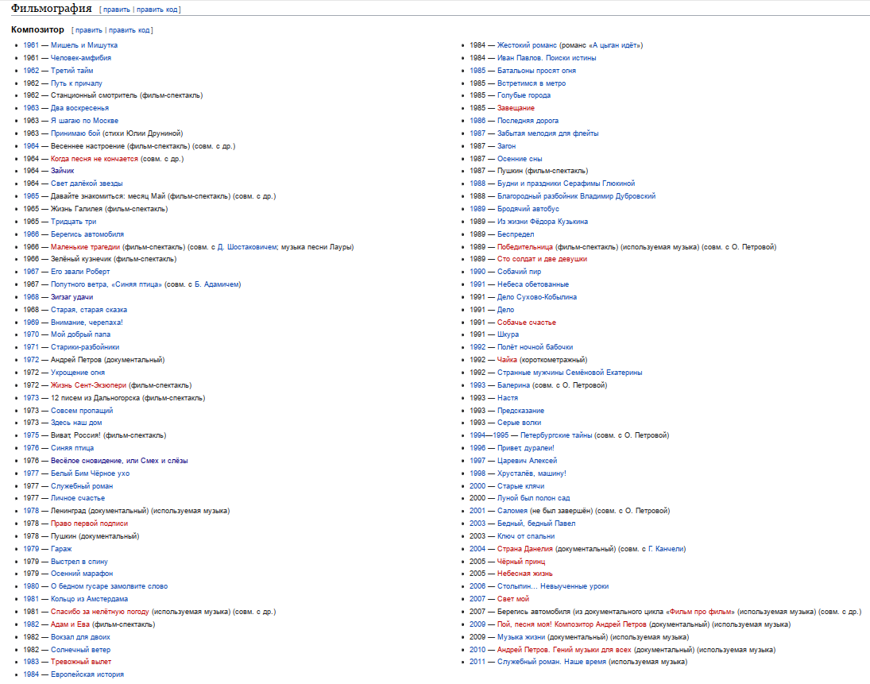This screenshot has height=684, width=870.
Task: Open the link 'Укрощение огня'
Action: (78, 373)
